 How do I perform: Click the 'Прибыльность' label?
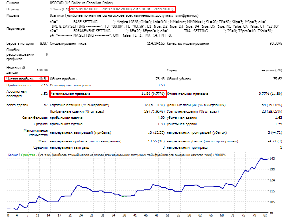tap(19, 85)
